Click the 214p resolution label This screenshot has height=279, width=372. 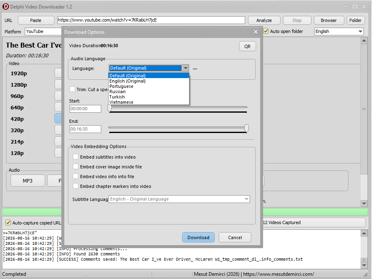[x=17, y=142]
